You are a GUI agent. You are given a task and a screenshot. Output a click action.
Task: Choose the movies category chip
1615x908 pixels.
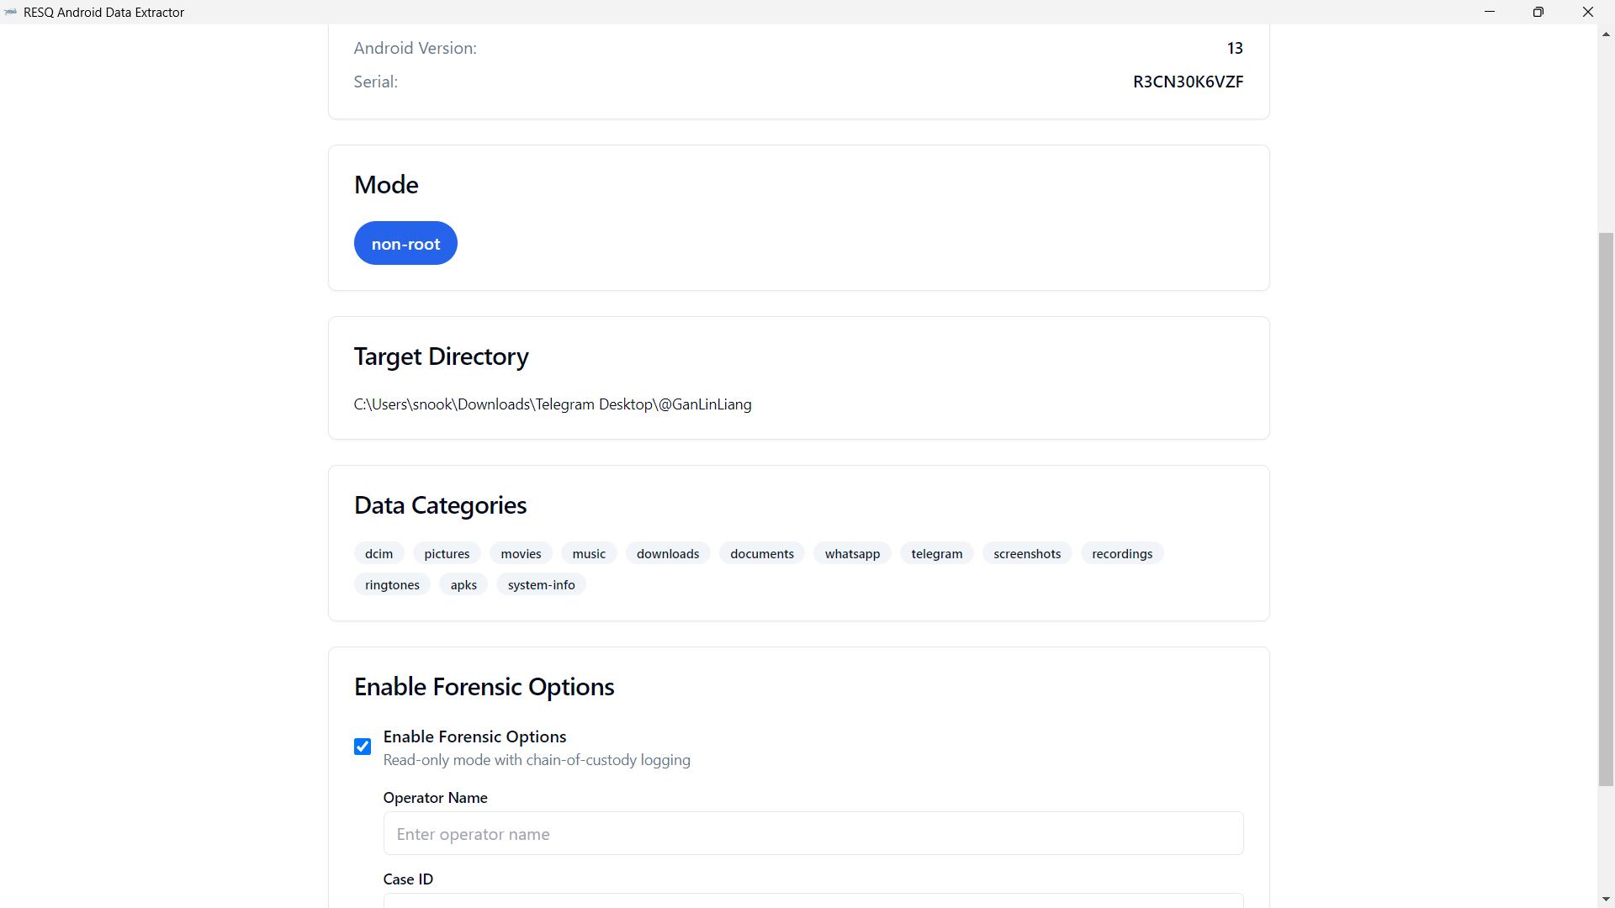521,554
